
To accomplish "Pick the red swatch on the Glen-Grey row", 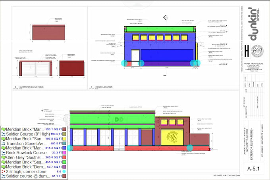I will click(64, 157).
